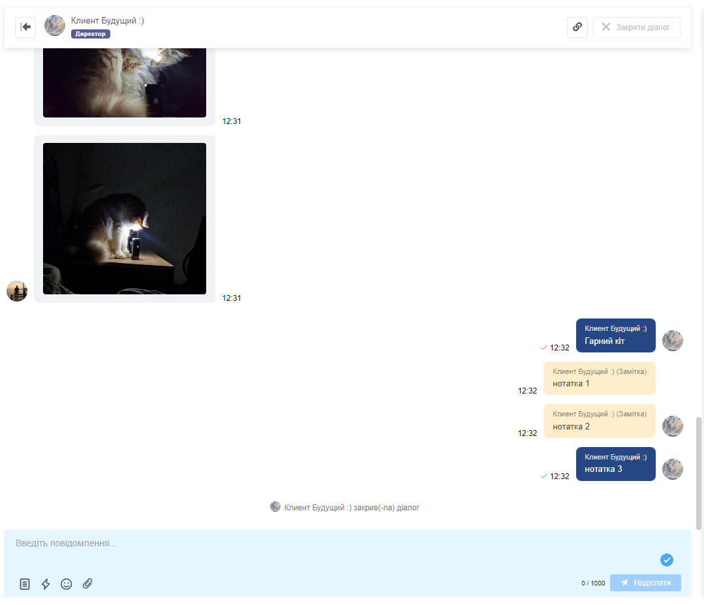Click the small avatar in the закрив(-ла) діалог notice
Viewport: 704px width, 605px height.
click(275, 506)
